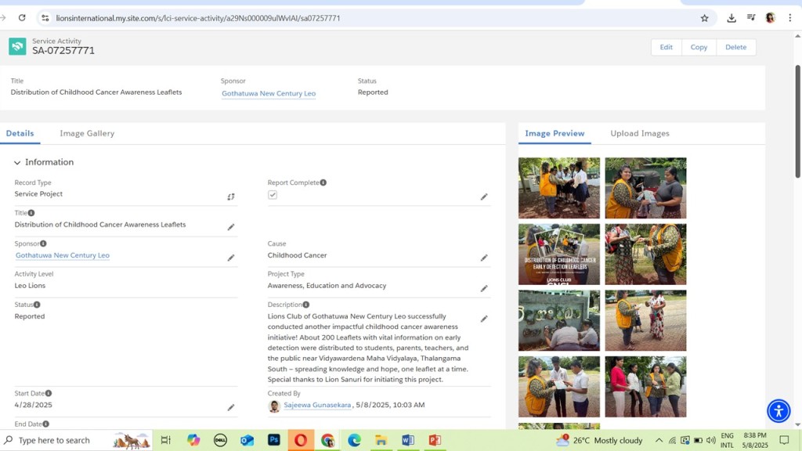Toggle the Report Complete checkbox
The image size is (802, 451).
pos(273,195)
